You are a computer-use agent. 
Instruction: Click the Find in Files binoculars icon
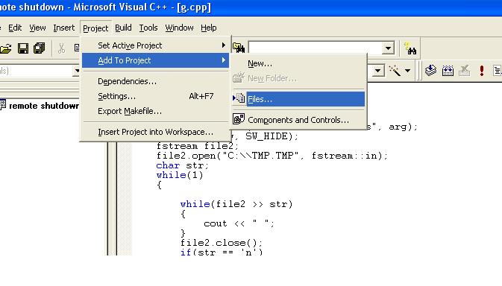[x=239, y=48]
